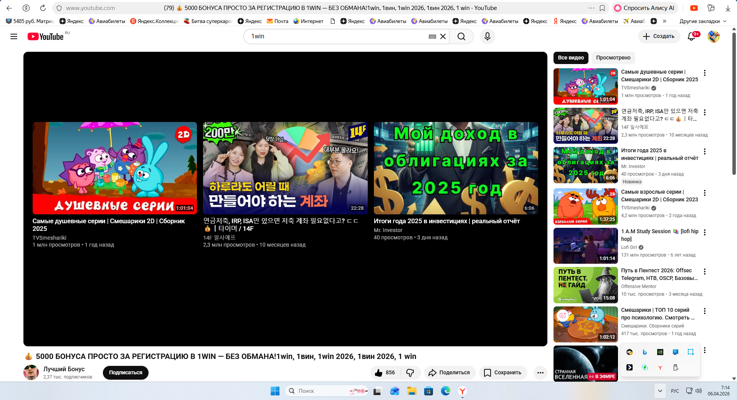Open more actions menu below the video
The image size is (737, 400).
pyautogui.click(x=540, y=372)
